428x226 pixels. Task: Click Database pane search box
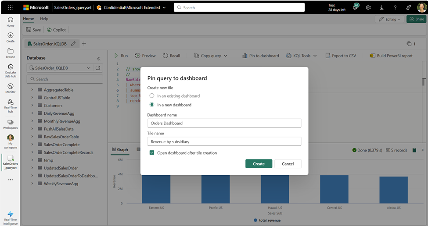click(x=65, y=79)
